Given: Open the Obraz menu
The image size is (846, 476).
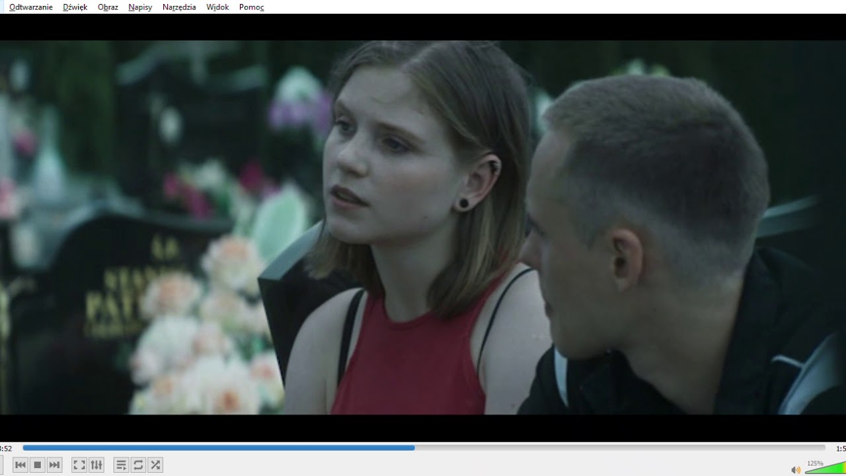Looking at the screenshot, I should coord(108,7).
